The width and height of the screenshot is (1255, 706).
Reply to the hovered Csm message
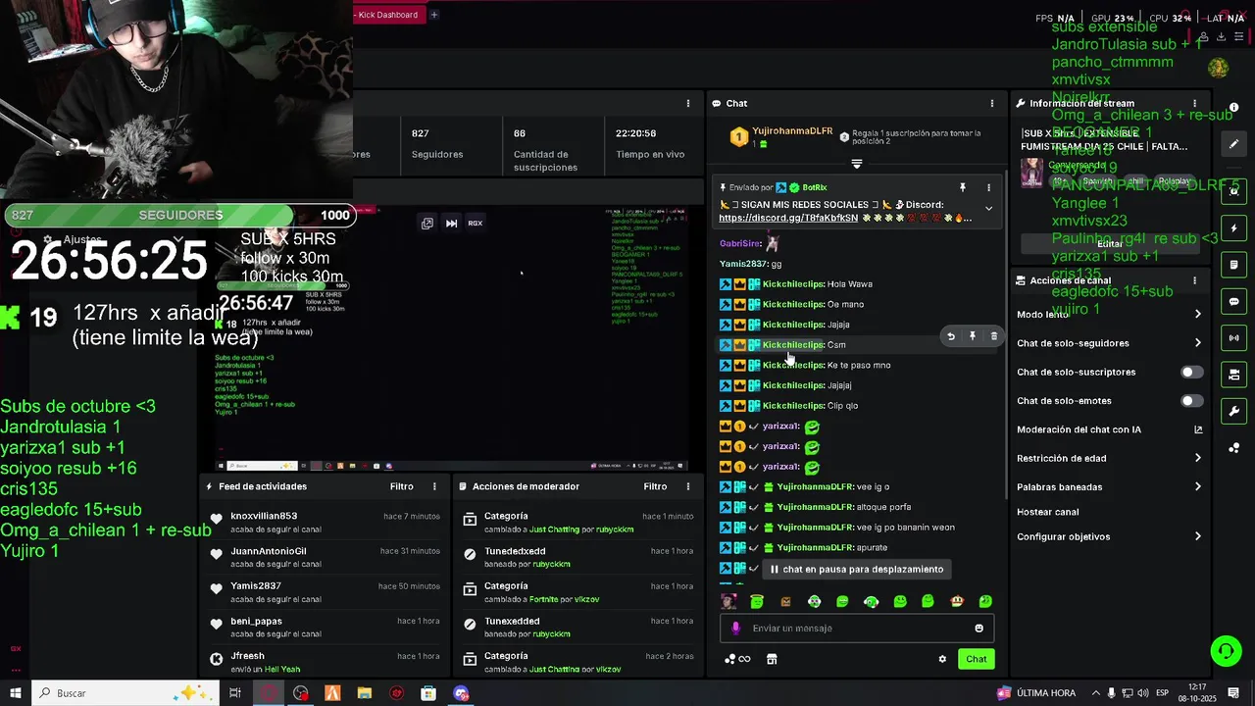(x=950, y=336)
